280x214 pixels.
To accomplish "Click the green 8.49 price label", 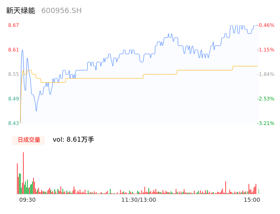I will pyautogui.click(x=13, y=99).
